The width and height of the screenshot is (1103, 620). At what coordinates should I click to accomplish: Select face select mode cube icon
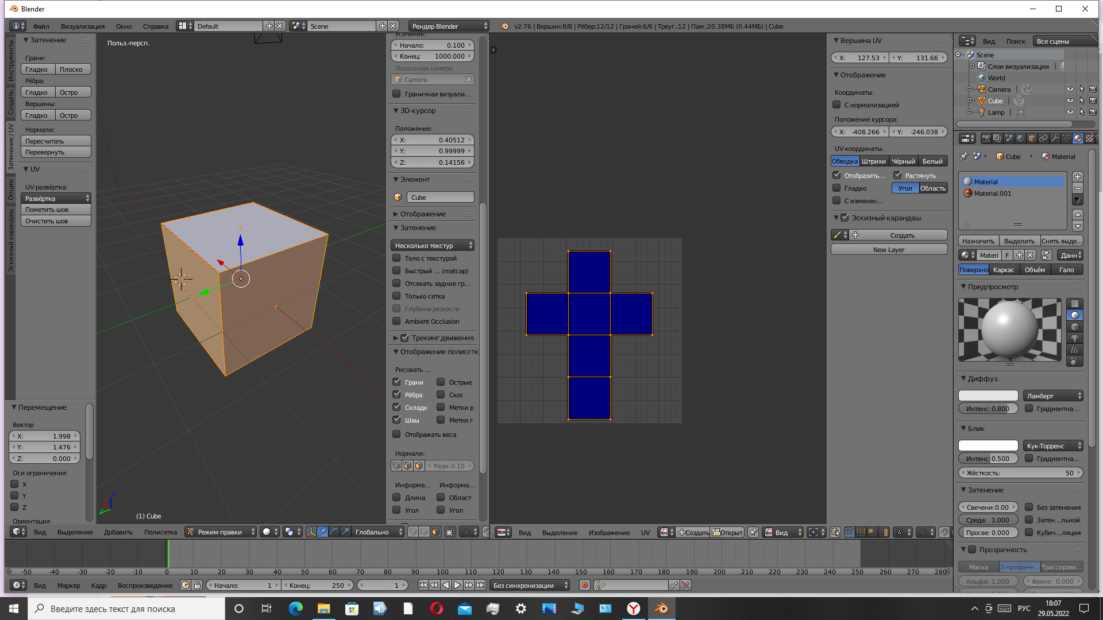pyautogui.click(x=435, y=532)
